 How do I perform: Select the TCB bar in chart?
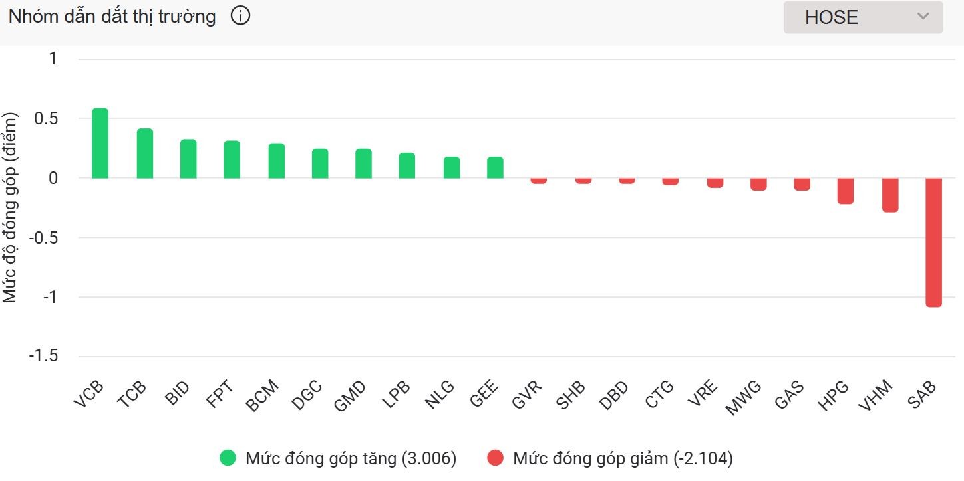(x=145, y=153)
